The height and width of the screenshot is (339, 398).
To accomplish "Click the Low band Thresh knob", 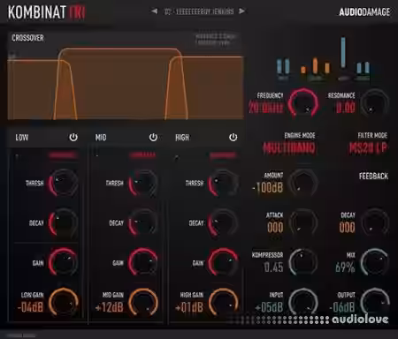I will coord(63,183).
